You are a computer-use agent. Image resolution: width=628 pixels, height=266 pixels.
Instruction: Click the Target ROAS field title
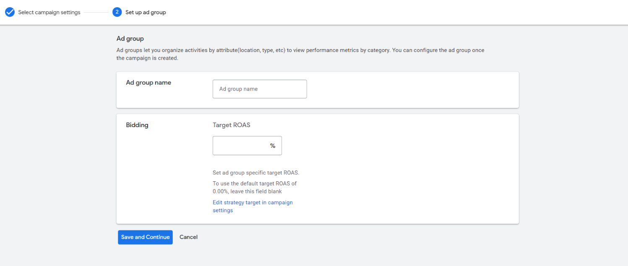[x=231, y=125]
